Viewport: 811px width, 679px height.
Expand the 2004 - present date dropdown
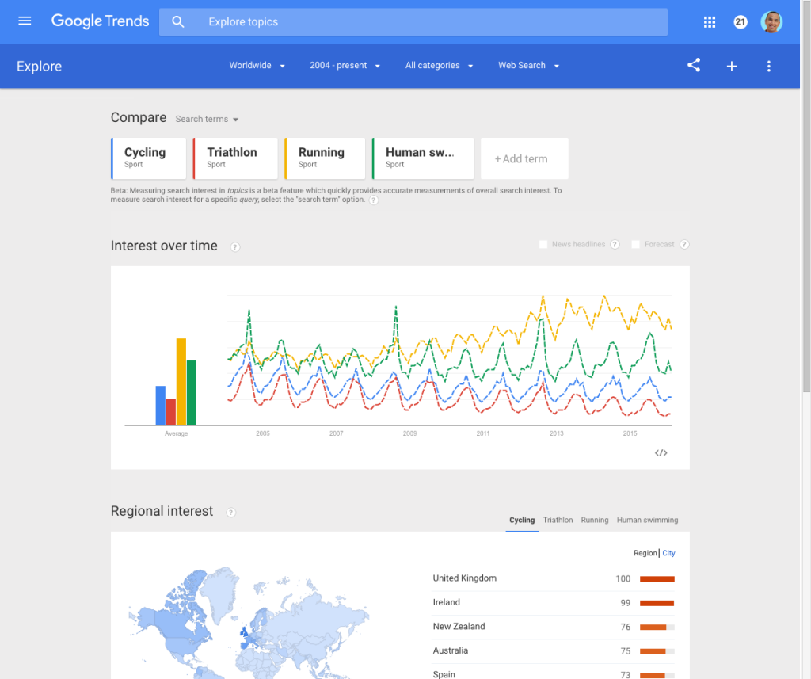click(x=345, y=66)
